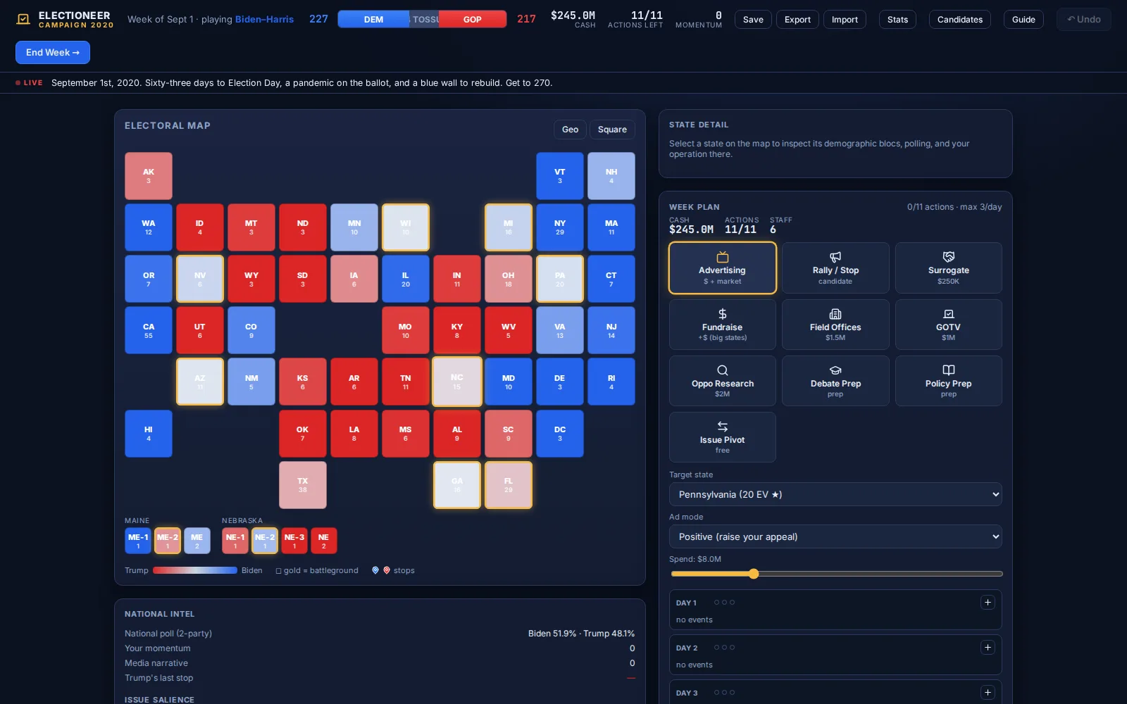Image resolution: width=1127 pixels, height=704 pixels.
Task: Select the Minnesota state tile
Action: (x=354, y=227)
